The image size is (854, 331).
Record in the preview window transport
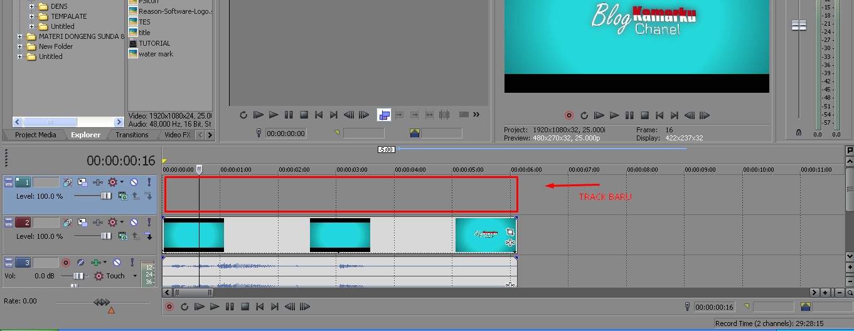569,115
